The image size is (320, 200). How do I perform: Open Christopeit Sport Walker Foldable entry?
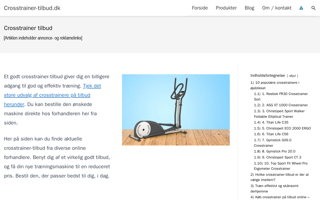pyautogui.click(x=279, y=114)
